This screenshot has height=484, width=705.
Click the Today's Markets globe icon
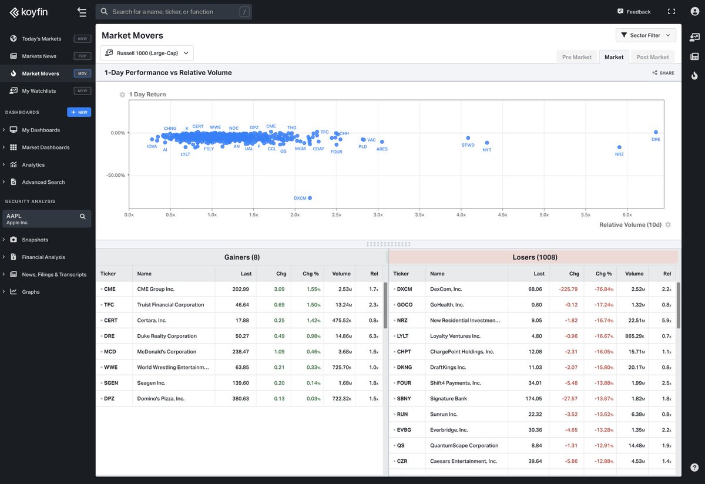[13, 39]
